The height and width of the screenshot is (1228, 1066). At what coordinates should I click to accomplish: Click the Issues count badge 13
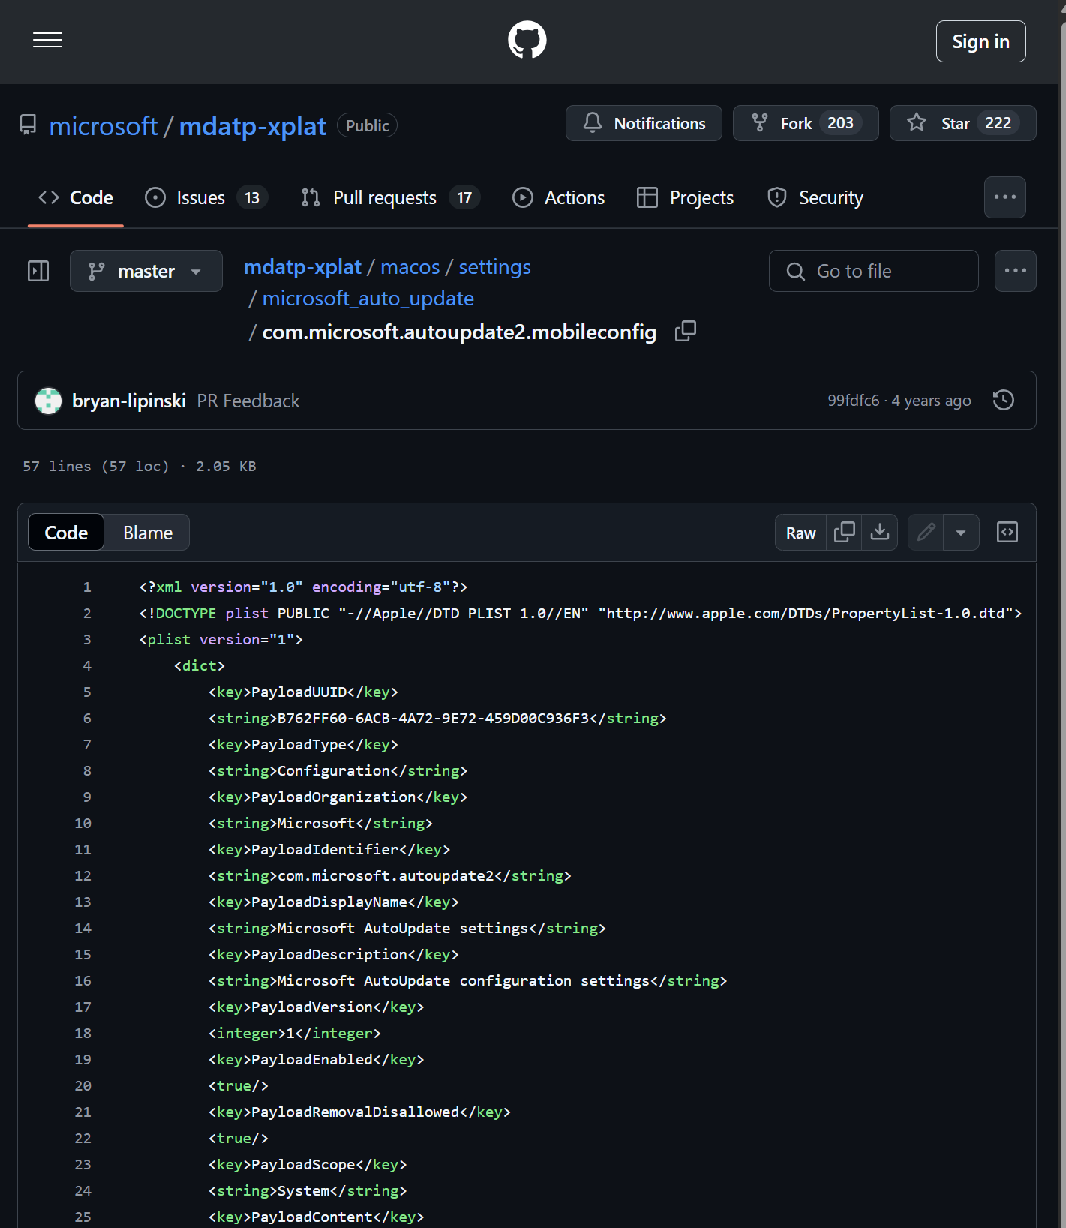click(252, 198)
